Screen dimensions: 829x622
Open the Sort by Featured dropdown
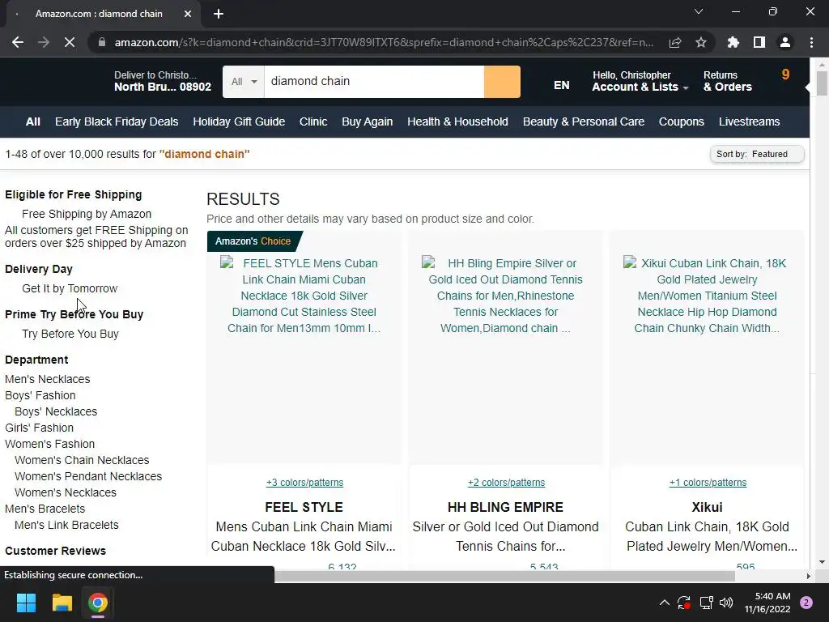(x=757, y=154)
